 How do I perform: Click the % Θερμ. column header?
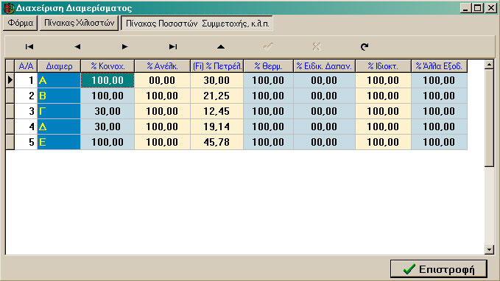tap(268, 66)
